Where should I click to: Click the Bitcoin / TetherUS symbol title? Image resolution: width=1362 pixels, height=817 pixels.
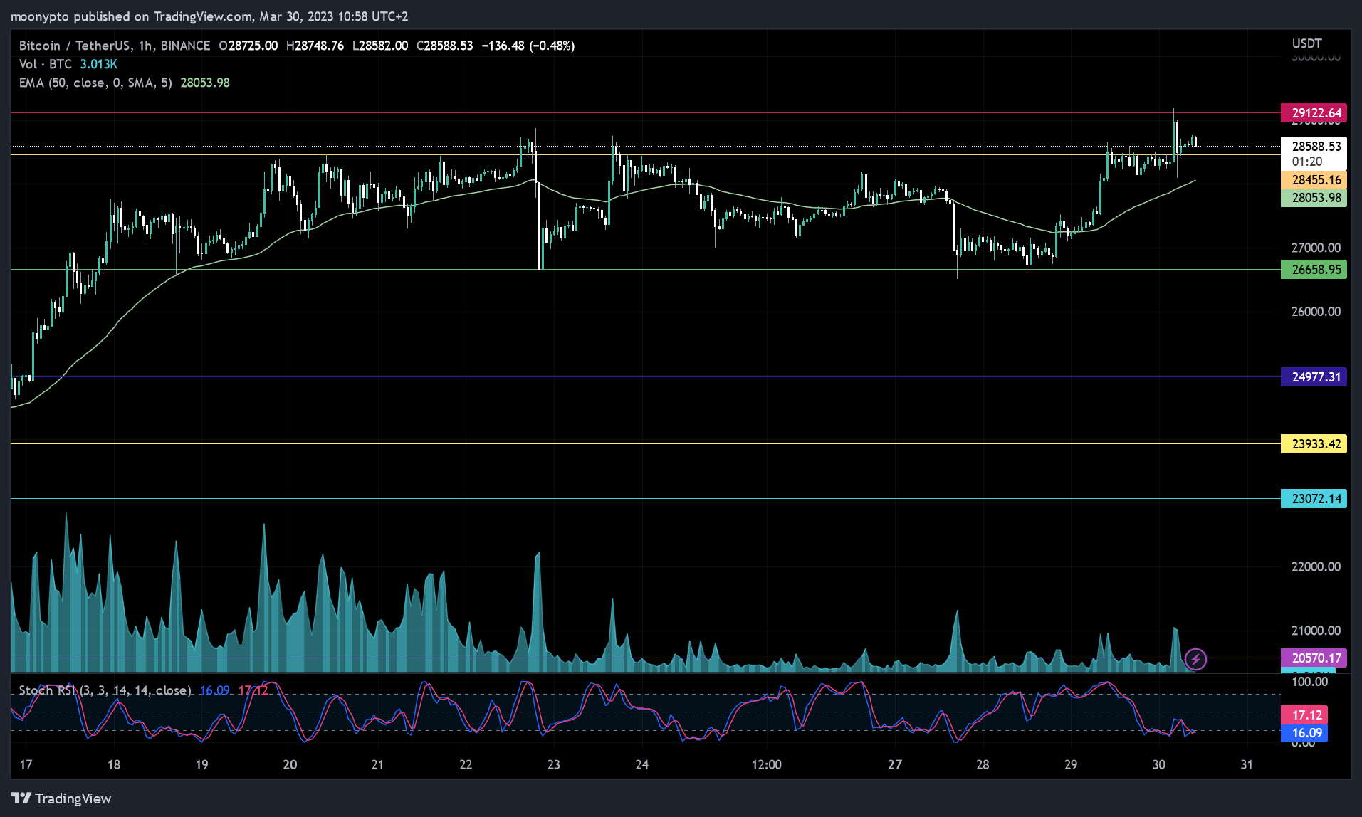pos(115,46)
